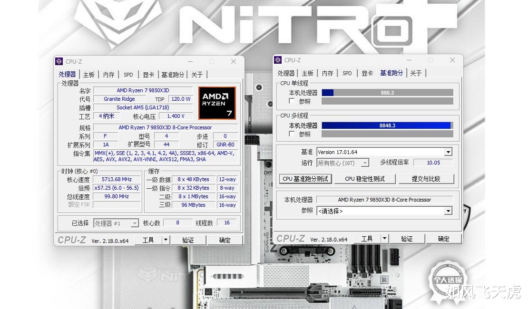529x309 pixels.
Task: Open SPD tab in right window
Action: (347, 73)
